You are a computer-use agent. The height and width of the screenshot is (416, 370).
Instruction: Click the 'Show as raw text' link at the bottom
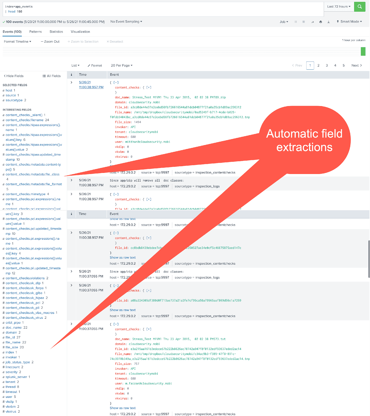click(x=123, y=408)
